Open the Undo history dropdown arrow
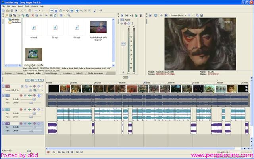This screenshot has width=254, height=159. coord(39,11)
